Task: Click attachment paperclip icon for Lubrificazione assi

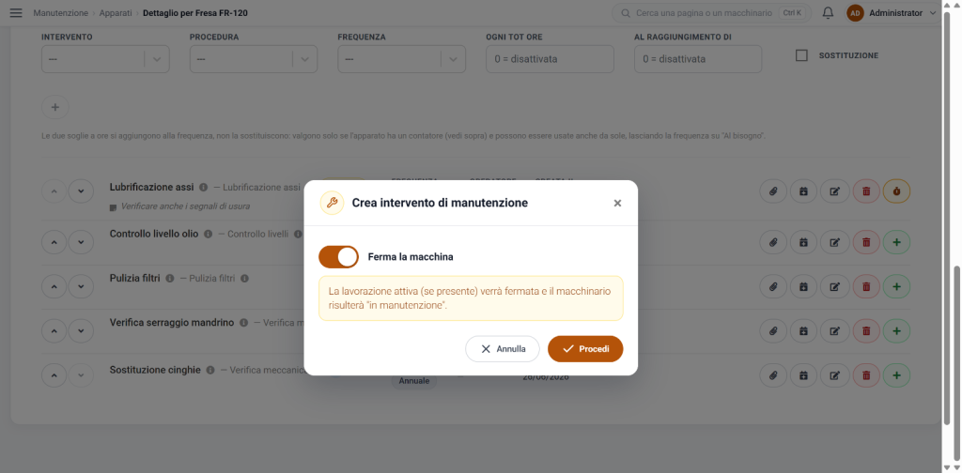Action: pos(773,191)
